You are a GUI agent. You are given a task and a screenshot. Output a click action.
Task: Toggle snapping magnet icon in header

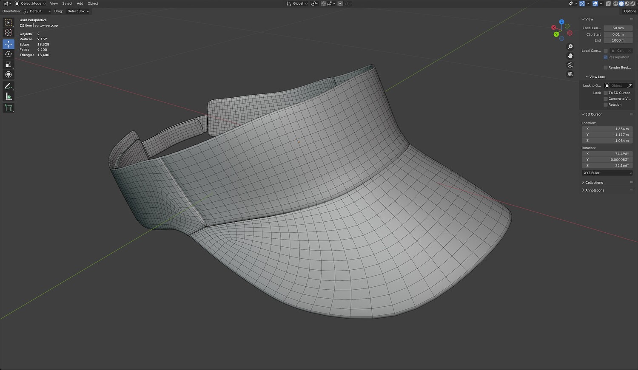pos(324,3)
